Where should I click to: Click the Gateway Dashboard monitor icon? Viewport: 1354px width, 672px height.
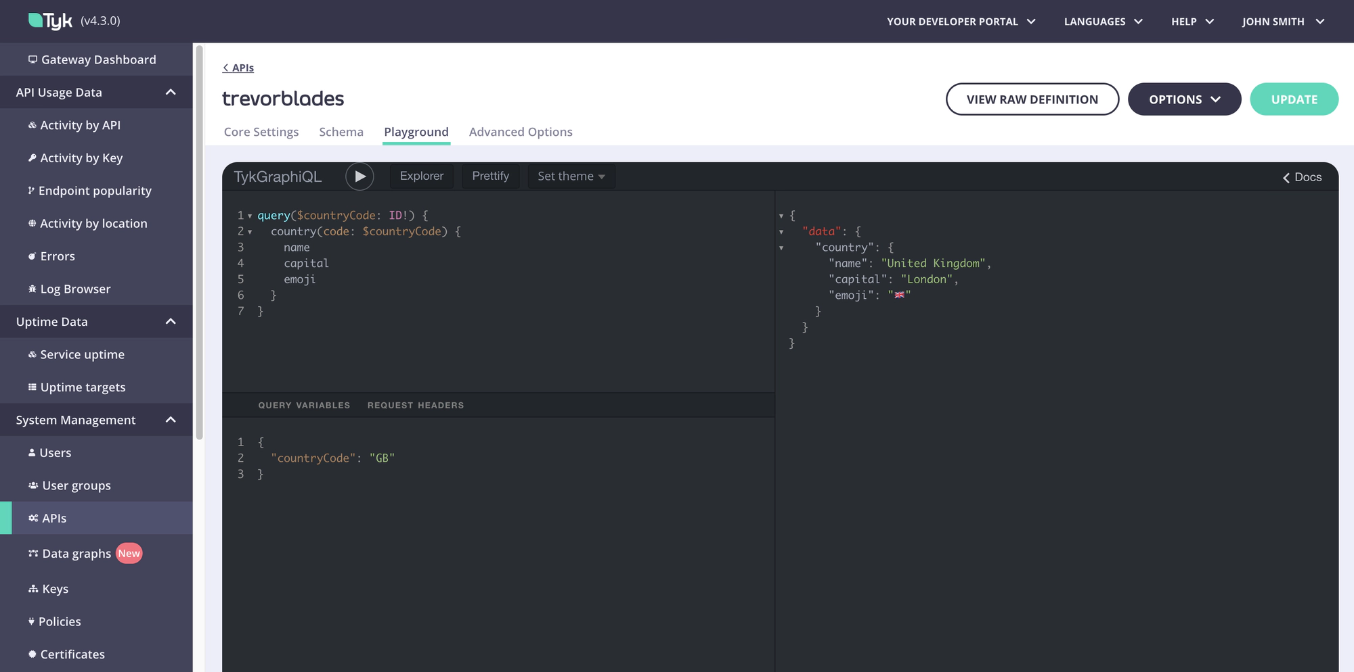32,59
